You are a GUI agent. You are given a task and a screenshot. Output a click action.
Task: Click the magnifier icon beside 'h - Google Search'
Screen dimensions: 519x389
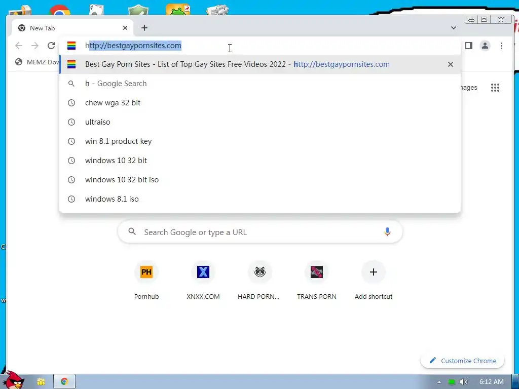tap(71, 84)
